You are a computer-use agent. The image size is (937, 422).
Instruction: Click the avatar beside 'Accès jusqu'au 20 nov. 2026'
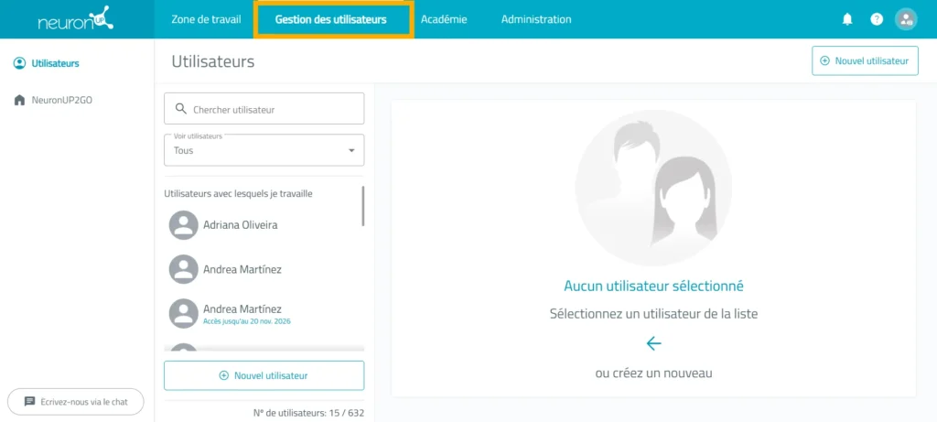pyautogui.click(x=183, y=313)
